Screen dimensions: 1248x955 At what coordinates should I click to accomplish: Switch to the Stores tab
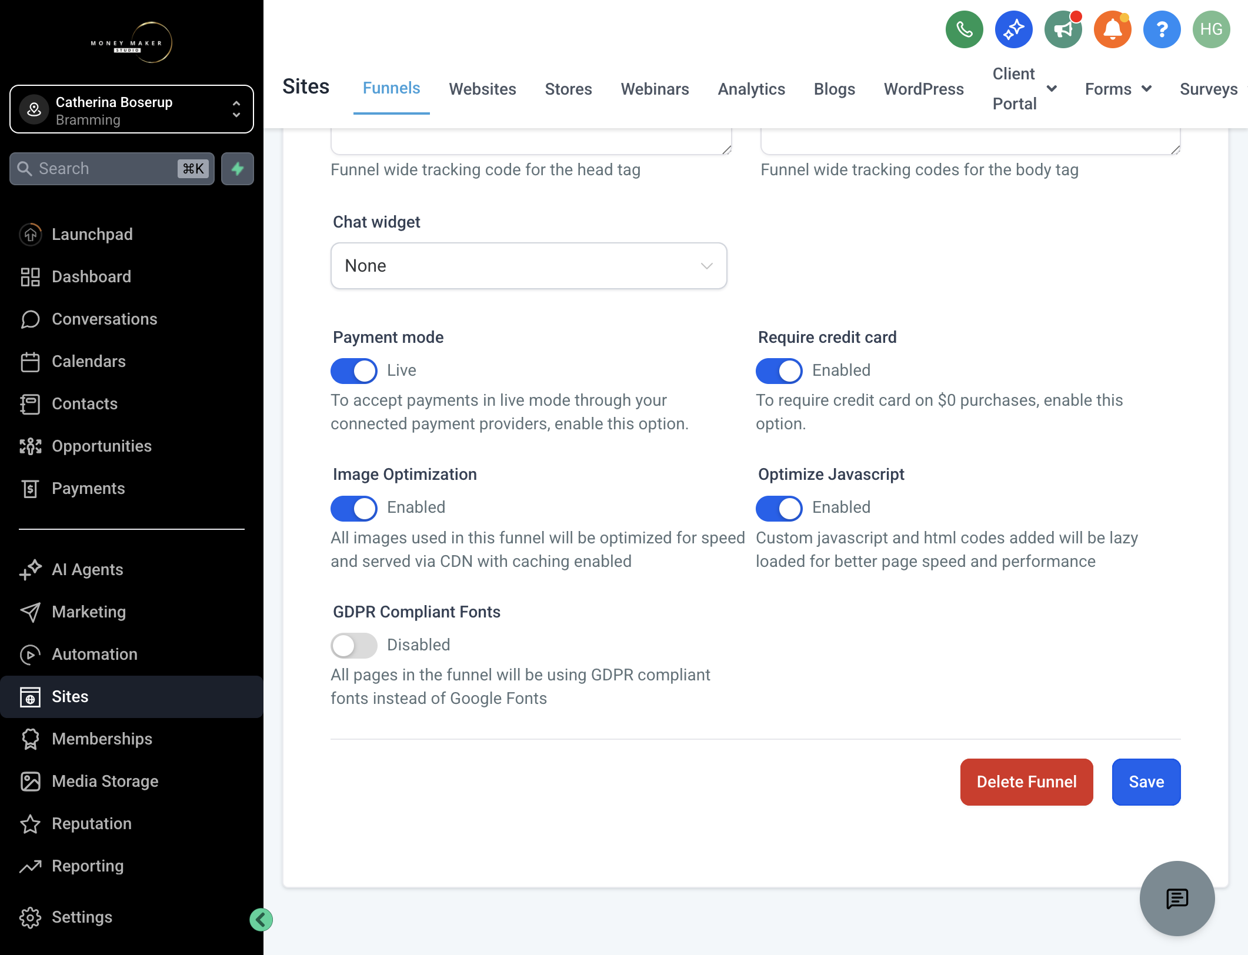(568, 89)
